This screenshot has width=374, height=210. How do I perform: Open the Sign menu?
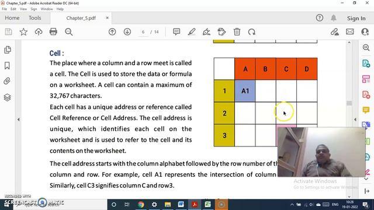point(34,9)
